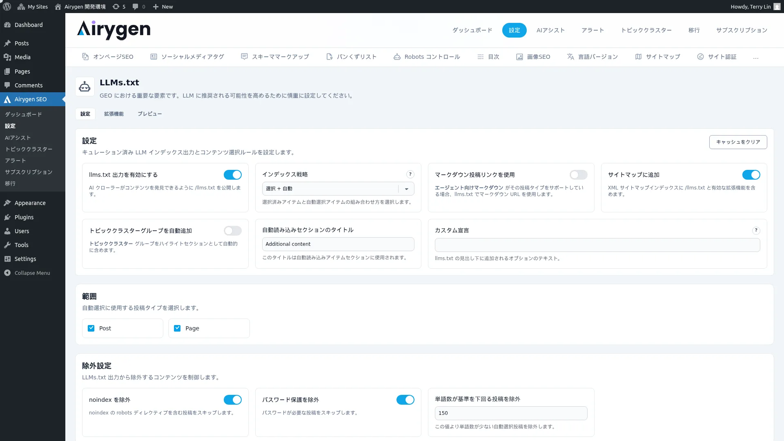
Task: Open アラート in the sidebar submenu
Action: 15,160
